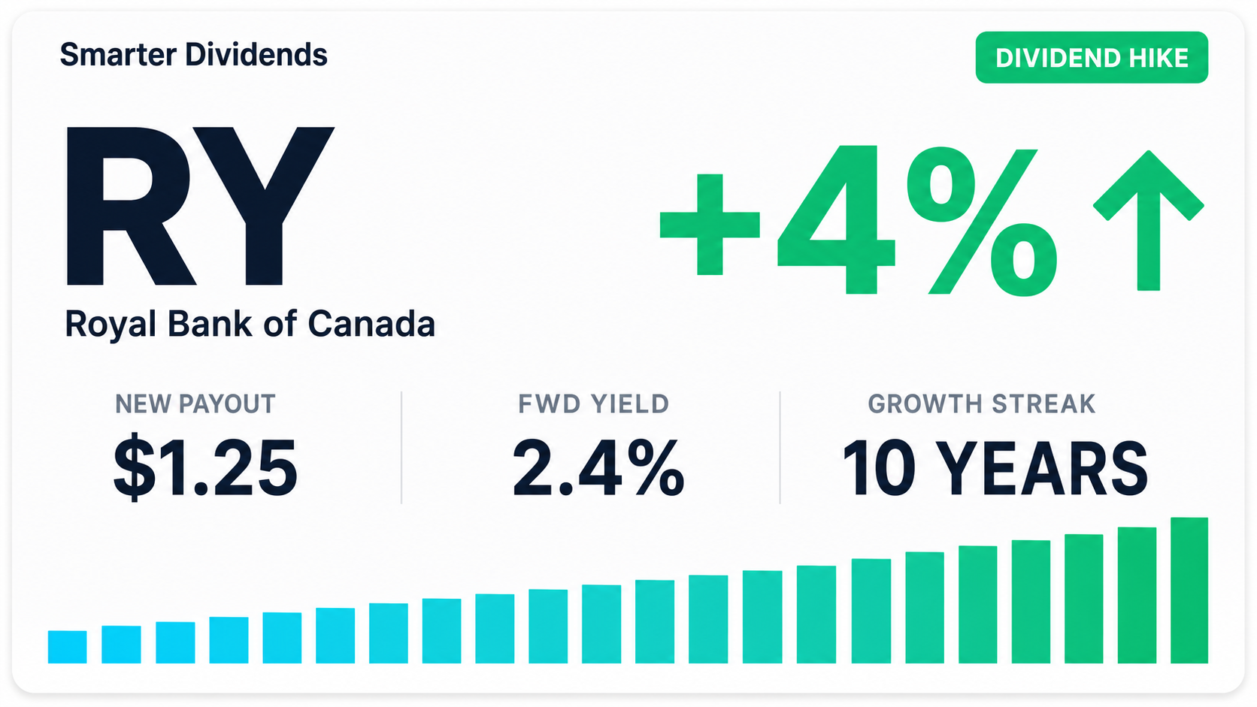Screen dimensions: 1257x707
Task: Click the shortest blue bar in chart
Action: click(68, 647)
